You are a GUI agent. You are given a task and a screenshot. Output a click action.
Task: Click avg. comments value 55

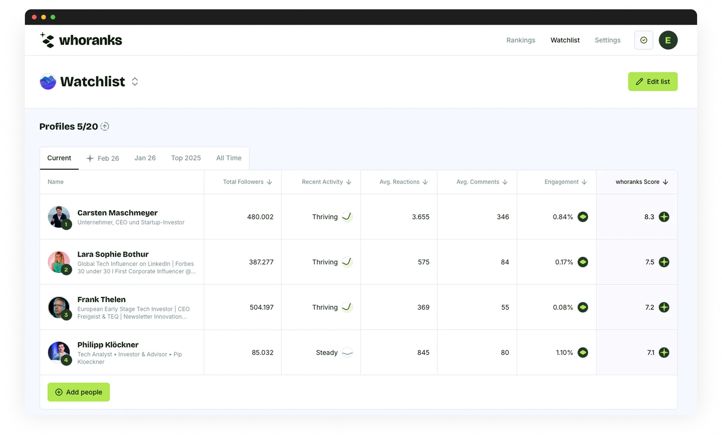(505, 308)
